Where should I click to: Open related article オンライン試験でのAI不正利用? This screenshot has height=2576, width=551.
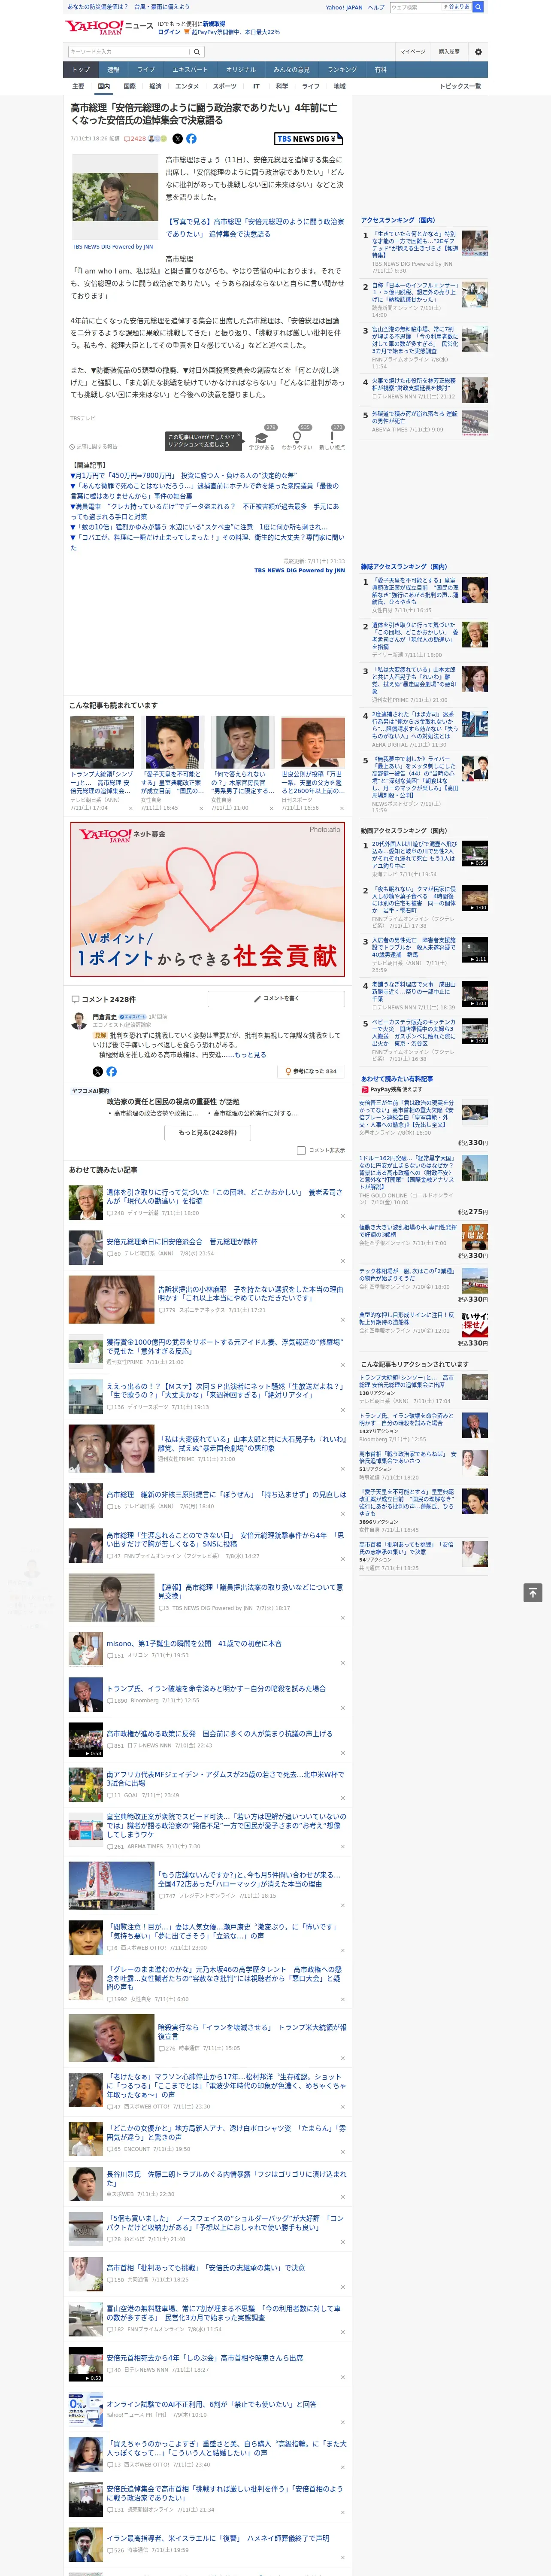[x=211, y=2403]
